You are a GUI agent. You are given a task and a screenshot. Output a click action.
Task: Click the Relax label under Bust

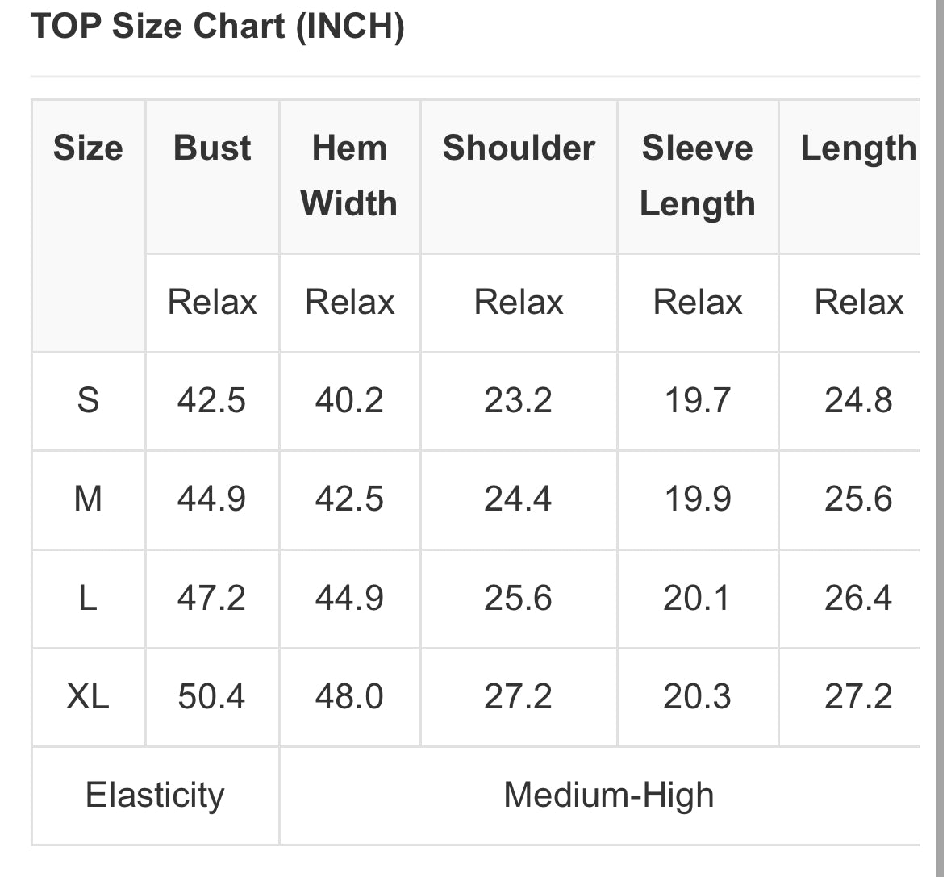pos(212,303)
